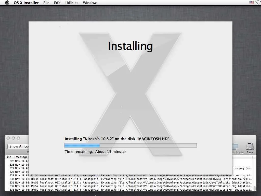The height and width of the screenshot is (196, 261).
Task: Minimize the installer log window
Action: point(13,138)
